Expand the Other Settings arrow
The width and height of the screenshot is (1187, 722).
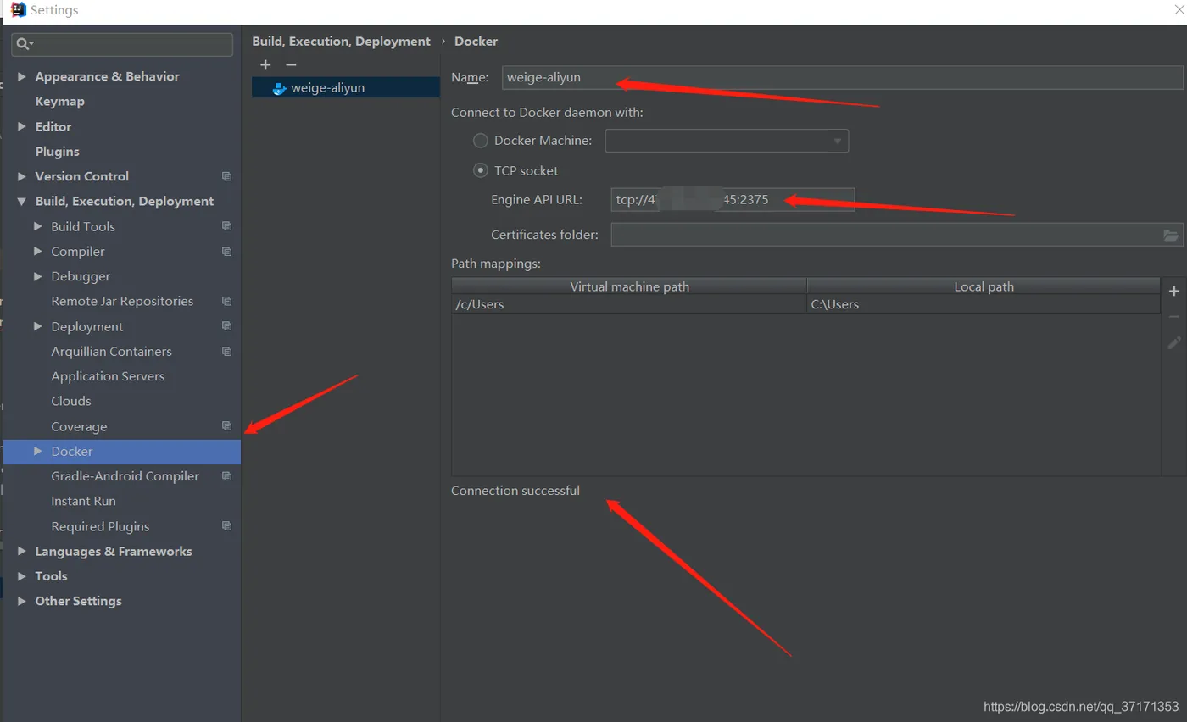[x=22, y=601]
